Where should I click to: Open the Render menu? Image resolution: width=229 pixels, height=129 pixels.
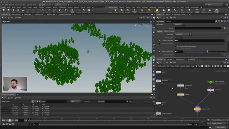tap(11, 5)
